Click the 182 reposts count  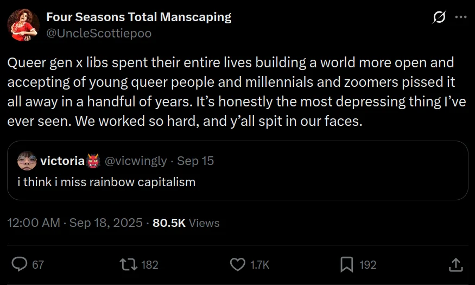point(150,265)
